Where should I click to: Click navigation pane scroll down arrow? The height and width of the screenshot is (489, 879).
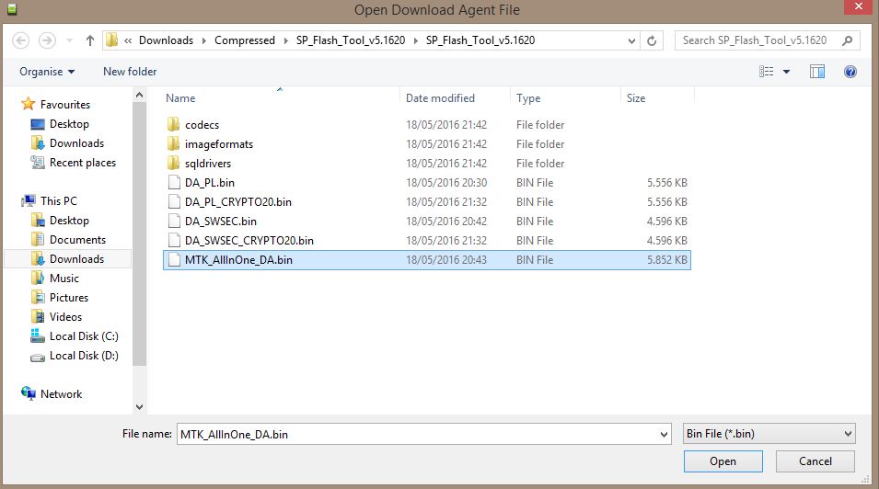(140, 407)
